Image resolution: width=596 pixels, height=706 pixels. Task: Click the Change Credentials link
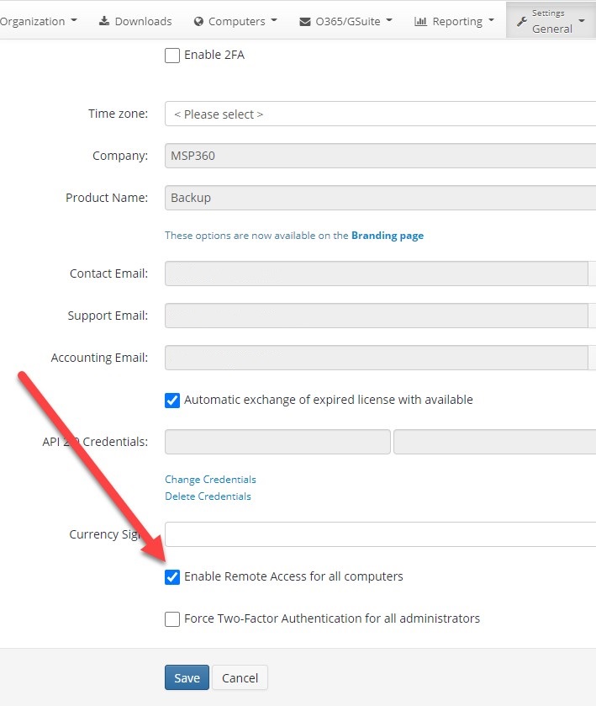(210, 480)
